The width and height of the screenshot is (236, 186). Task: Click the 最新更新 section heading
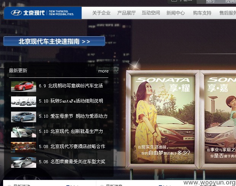[x=18, y=71]
